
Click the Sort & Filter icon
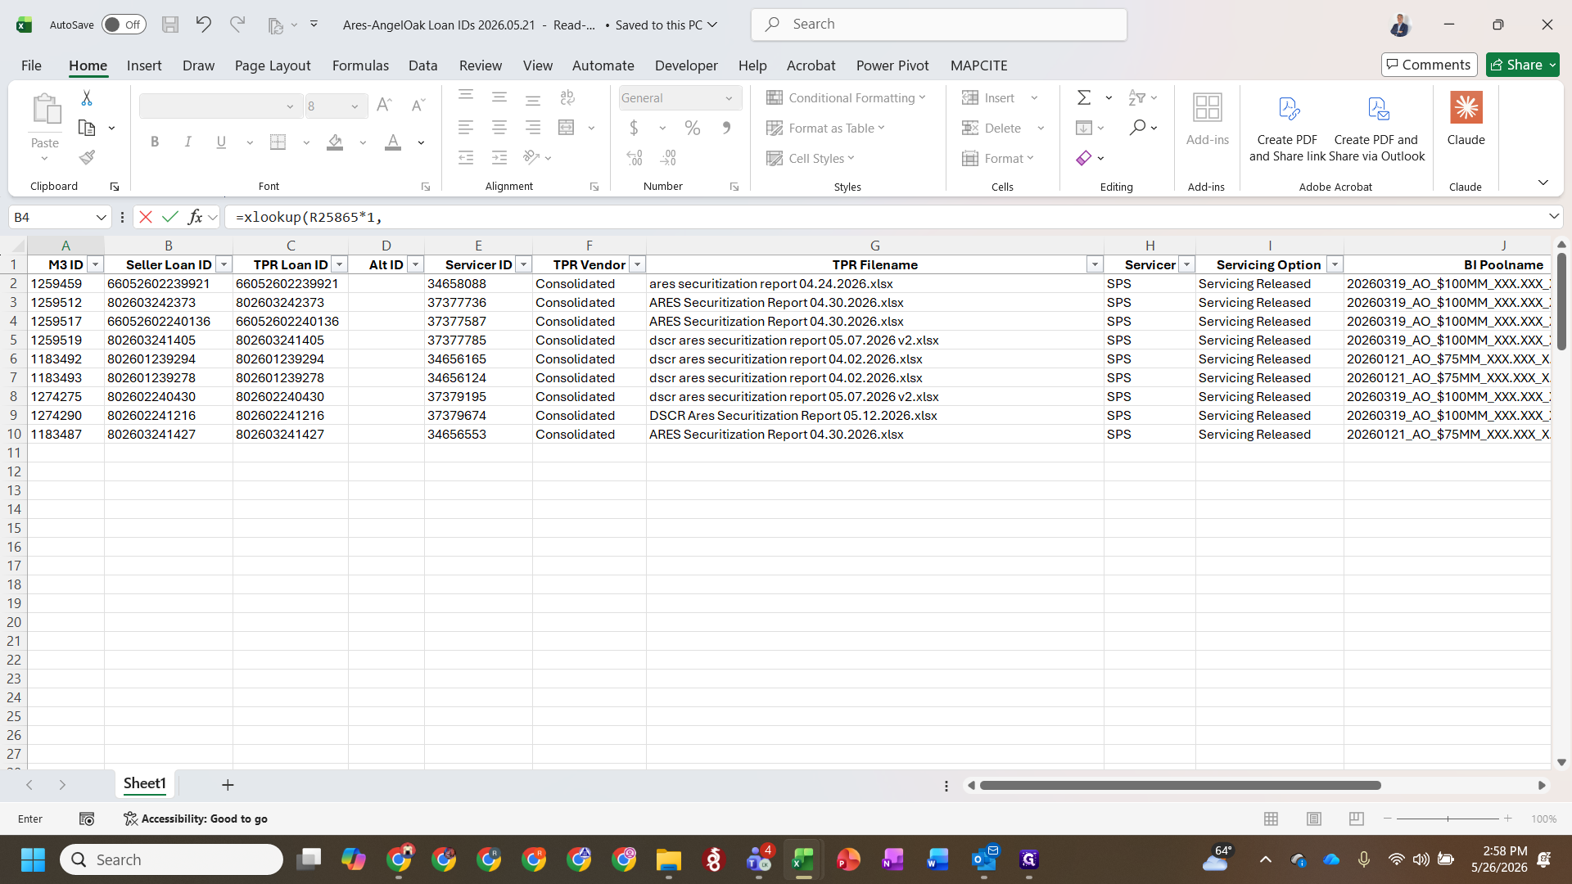(1136, 97)
